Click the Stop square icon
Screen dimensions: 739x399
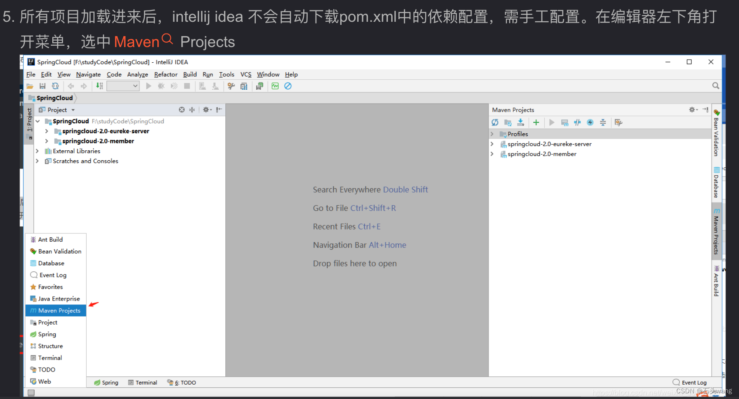tap(187, 86)
